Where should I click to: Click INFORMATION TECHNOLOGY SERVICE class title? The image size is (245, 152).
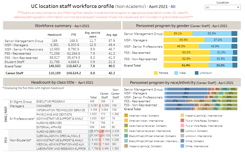61,110
